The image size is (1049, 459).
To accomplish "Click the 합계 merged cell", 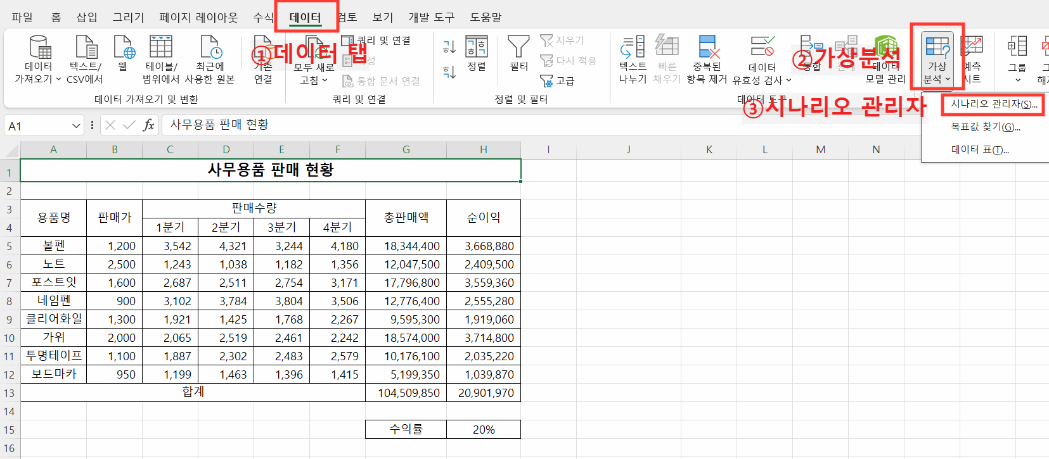I will click(193, 393).
